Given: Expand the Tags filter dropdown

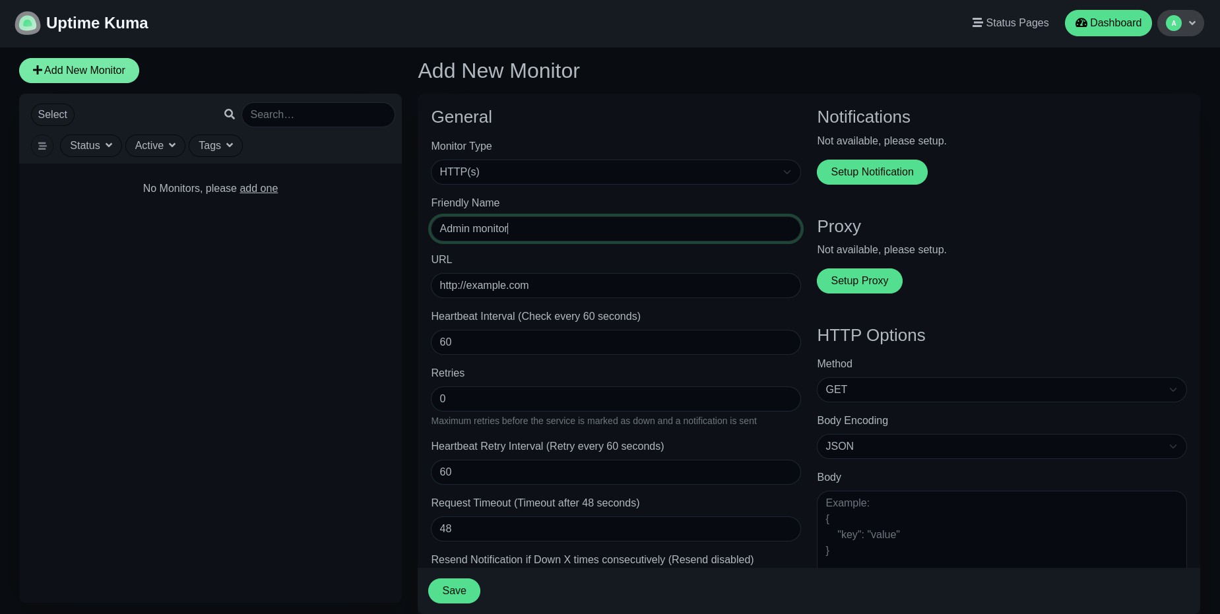Looking at the screenshot, I should tap(216, 146).
